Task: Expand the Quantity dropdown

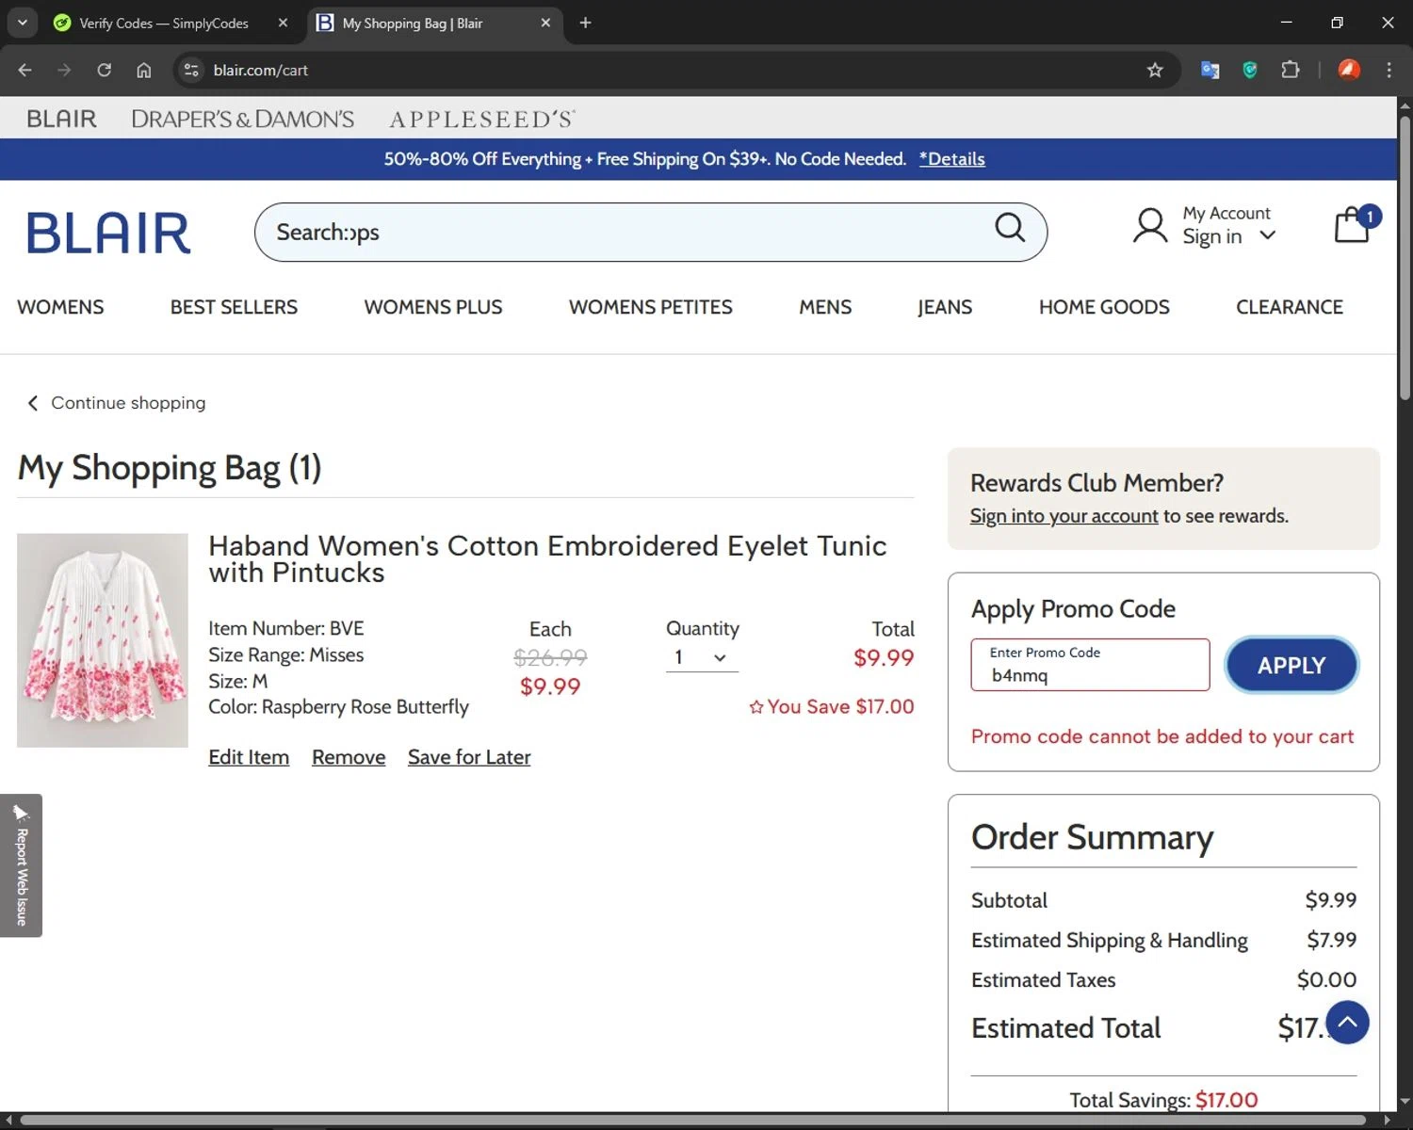Action: coord(702,657)
